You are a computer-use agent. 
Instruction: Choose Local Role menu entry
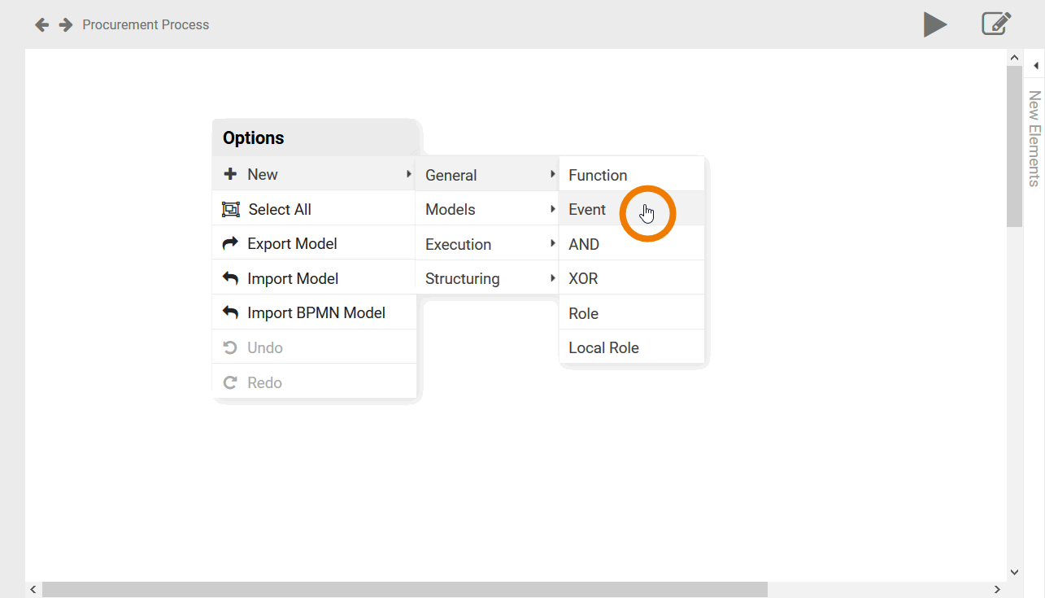[603, 347]
